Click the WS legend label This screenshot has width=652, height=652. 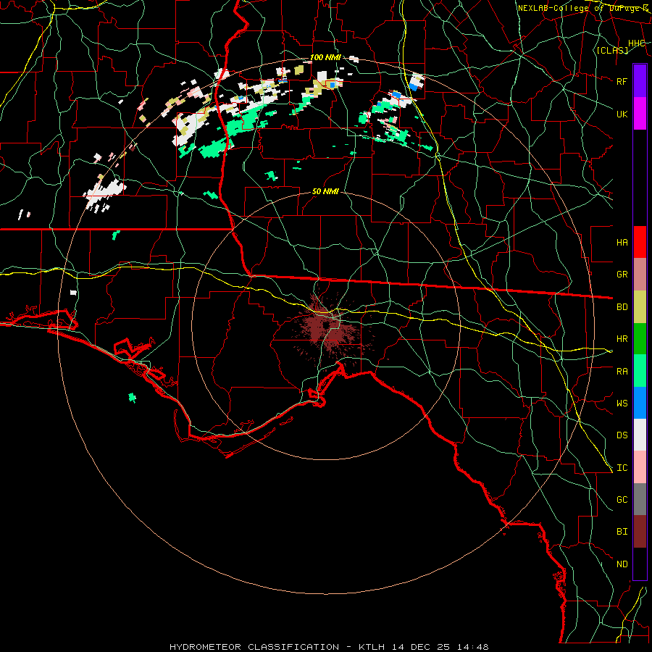coord(622,404)
